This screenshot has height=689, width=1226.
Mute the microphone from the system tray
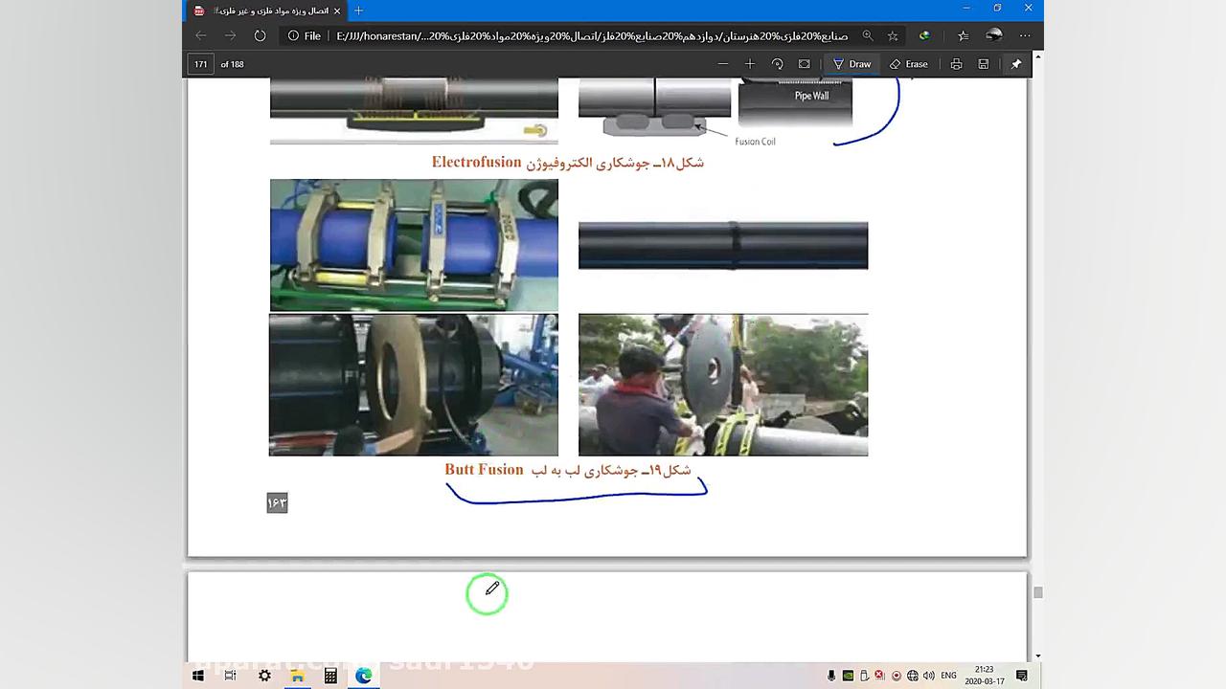coord(831,676)
